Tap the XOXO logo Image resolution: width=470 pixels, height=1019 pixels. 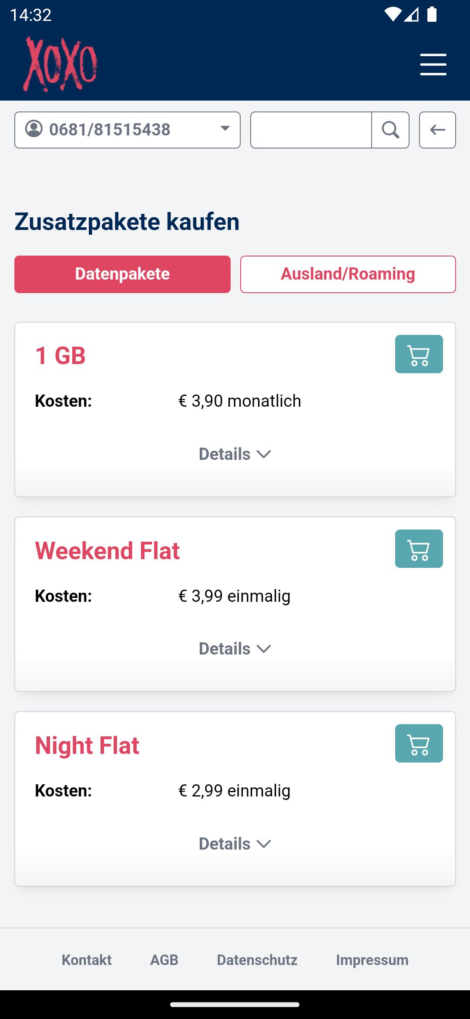click(x=60, y=64)
